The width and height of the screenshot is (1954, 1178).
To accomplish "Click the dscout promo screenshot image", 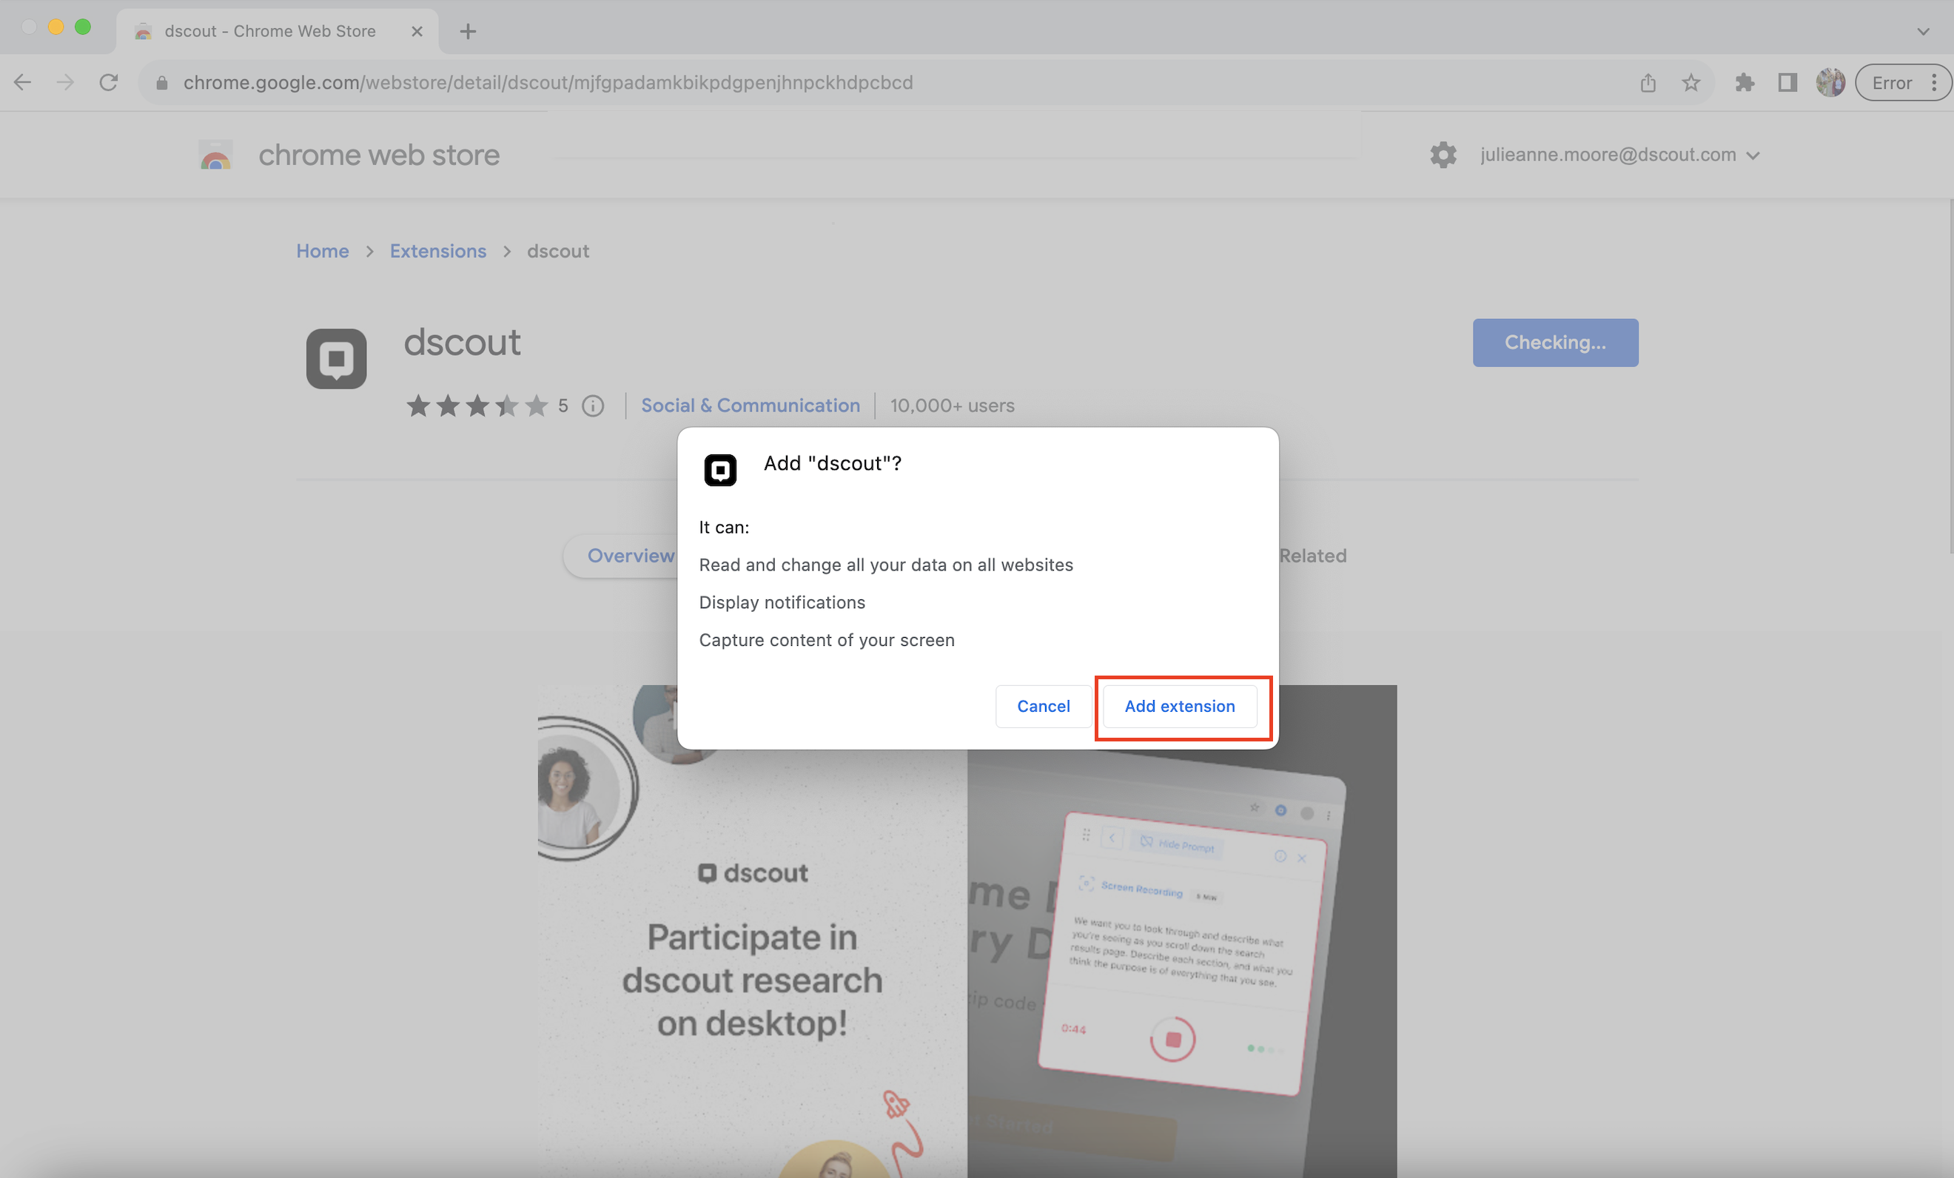I will pyautogui.click(x=967, y=932).
